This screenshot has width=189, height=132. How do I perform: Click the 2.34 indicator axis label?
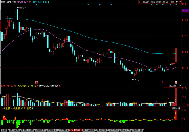pyautogui.click(x=184, y=110)
